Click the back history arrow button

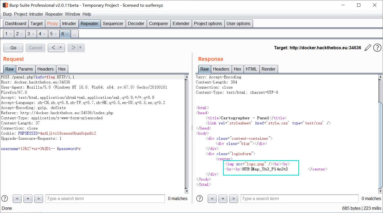[53, 48]
